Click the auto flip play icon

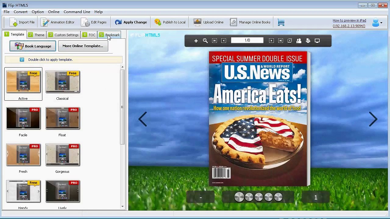click(x=290, y=41)
